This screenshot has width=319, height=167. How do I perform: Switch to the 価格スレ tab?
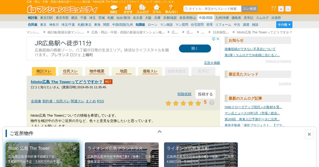150,71
